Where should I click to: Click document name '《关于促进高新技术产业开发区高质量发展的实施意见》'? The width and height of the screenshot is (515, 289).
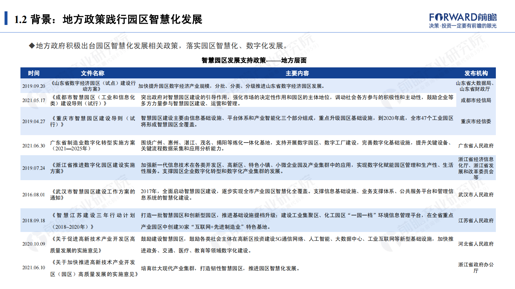pos(93,245)
